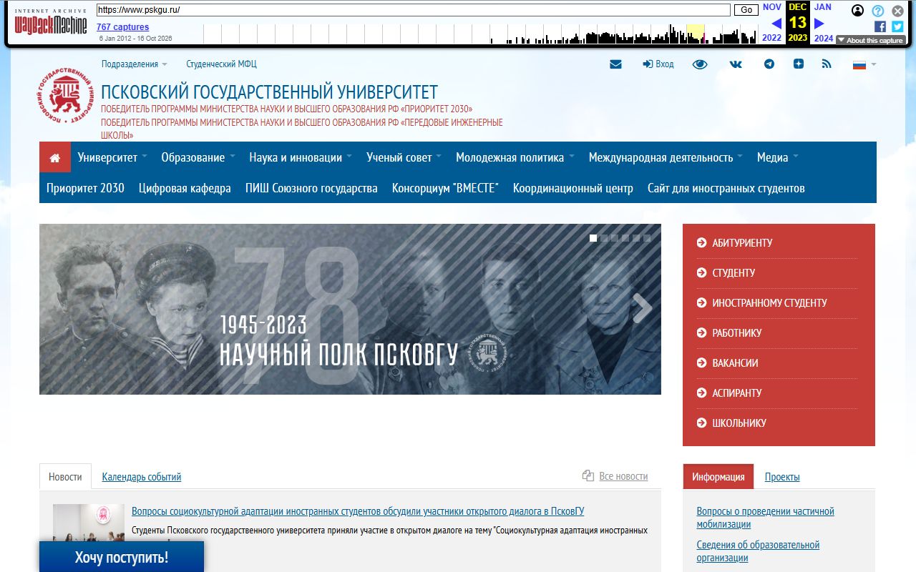Close the Wayback Machine toolbar
916x572 pixels.
pyautogui.click(x=897, y=11)
